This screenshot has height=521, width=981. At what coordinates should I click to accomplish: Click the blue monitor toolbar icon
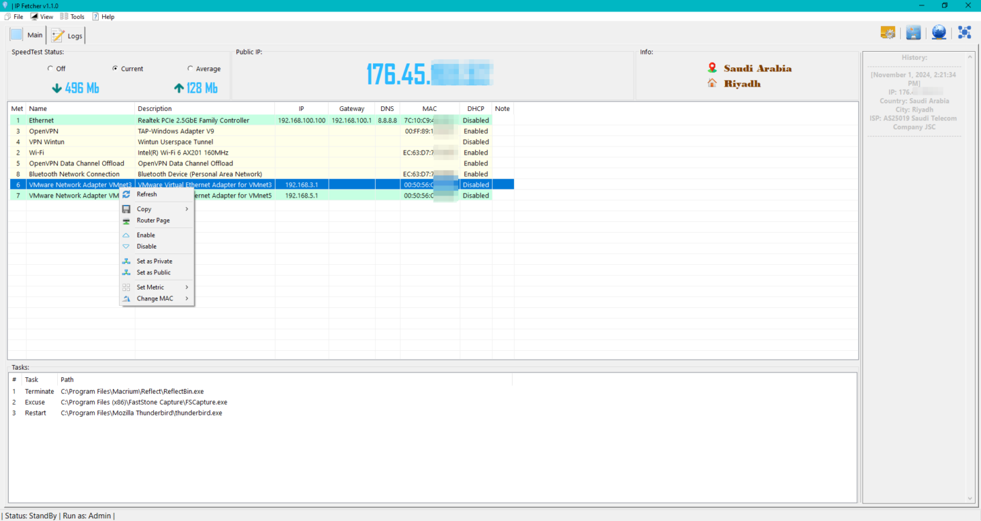[914, 33]
